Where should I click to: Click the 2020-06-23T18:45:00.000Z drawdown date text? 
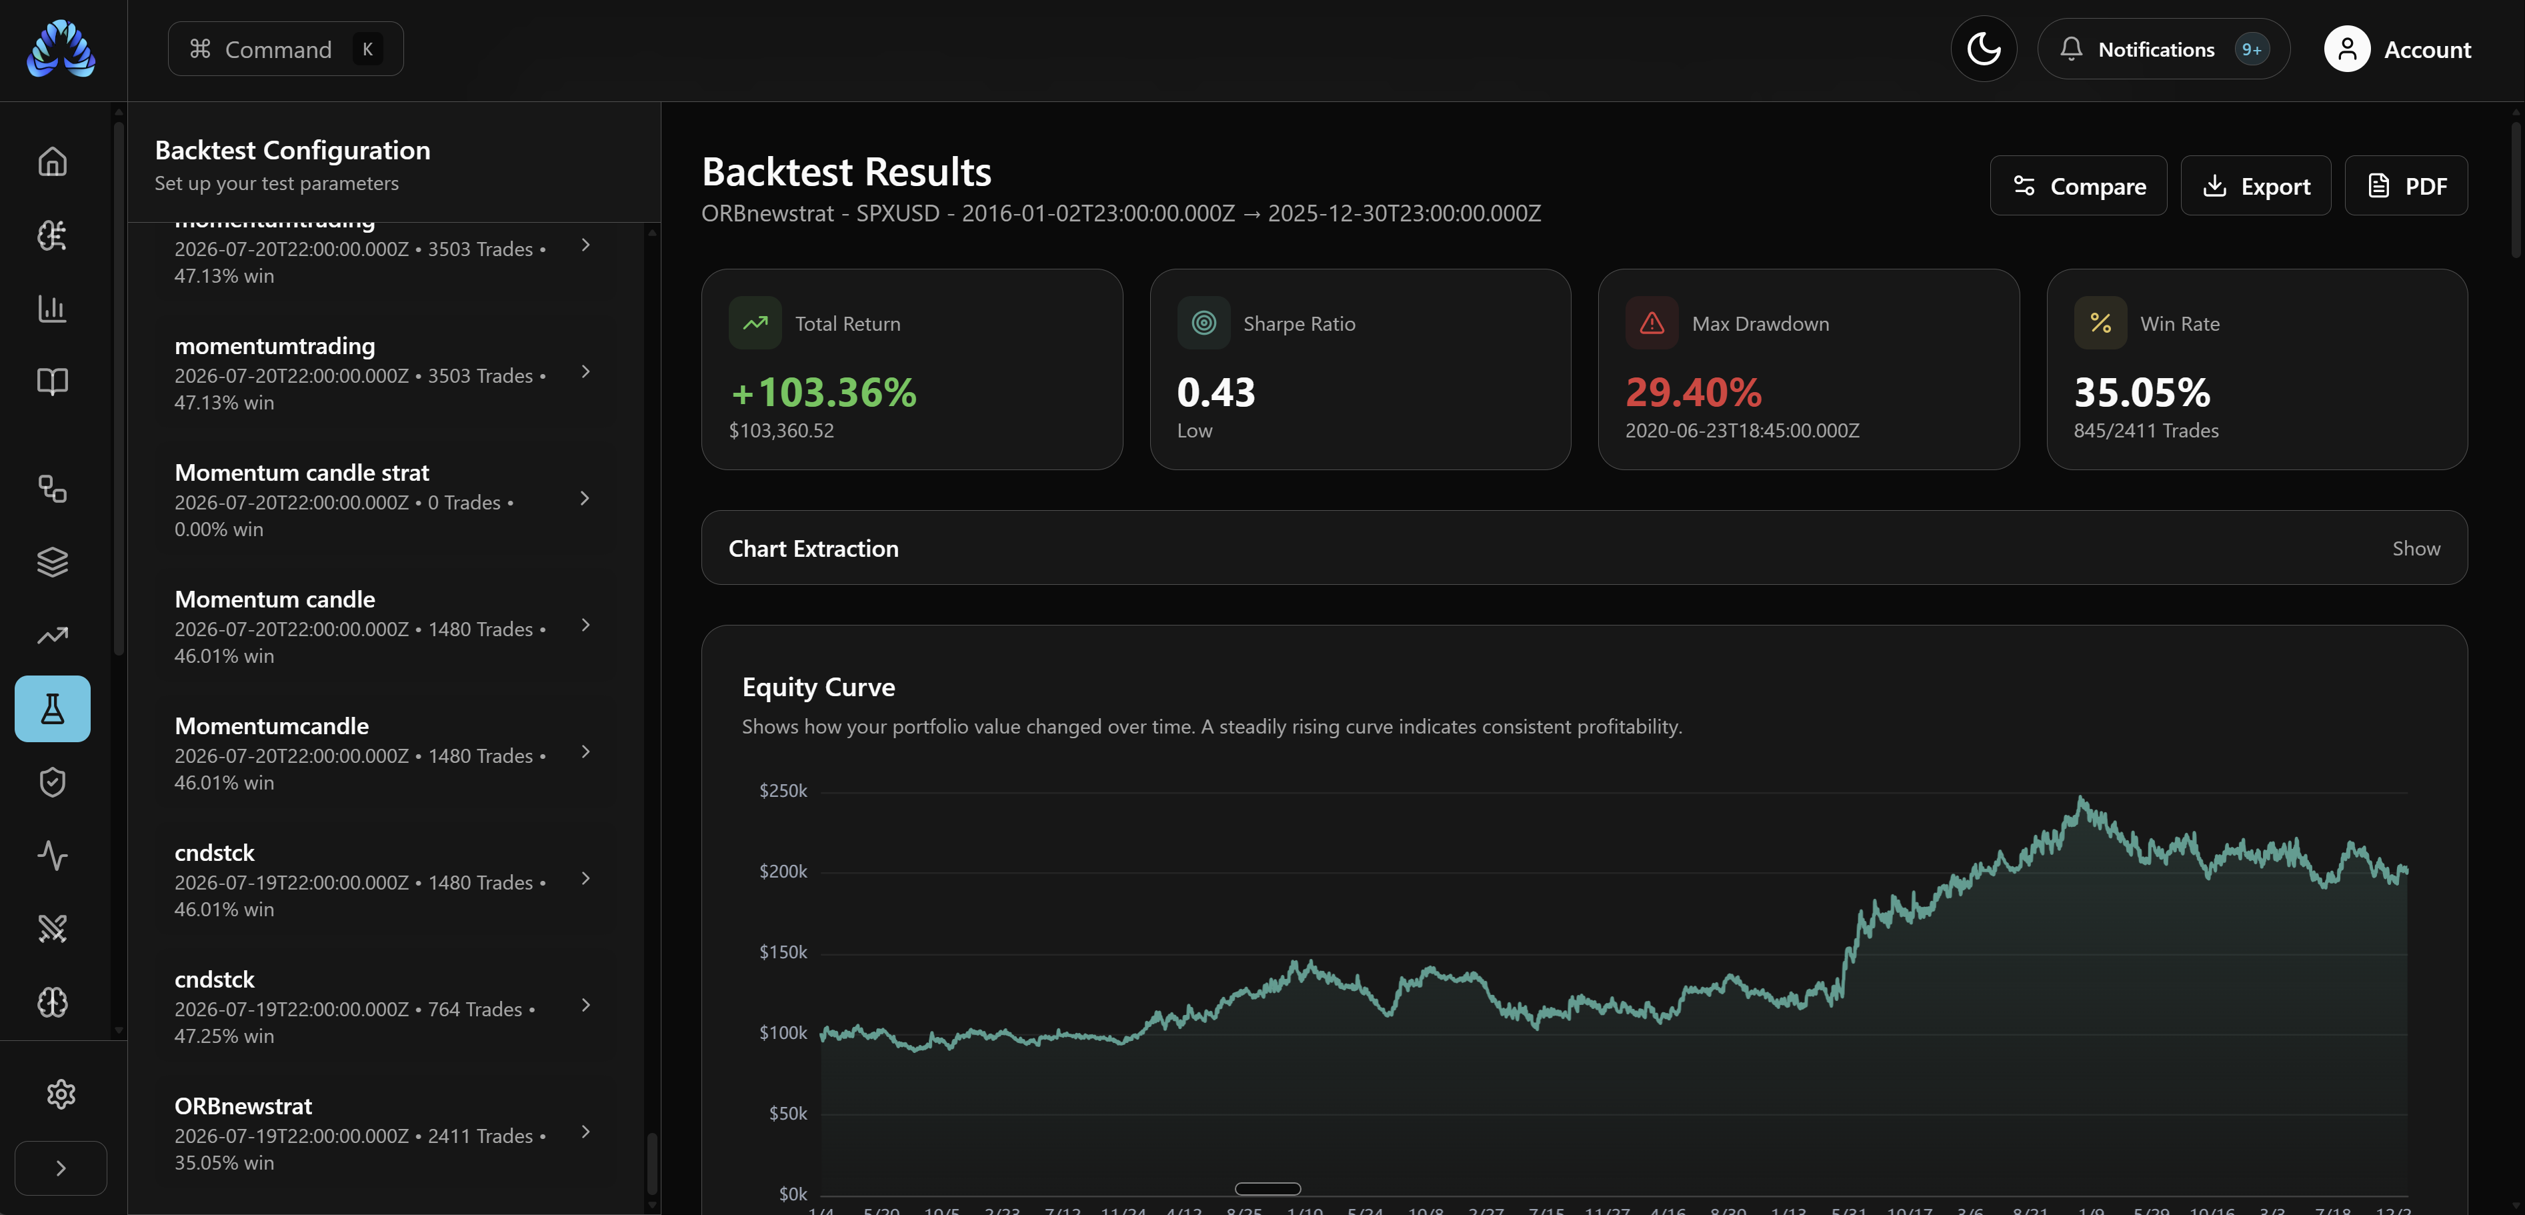click(x=1742, y=431)
